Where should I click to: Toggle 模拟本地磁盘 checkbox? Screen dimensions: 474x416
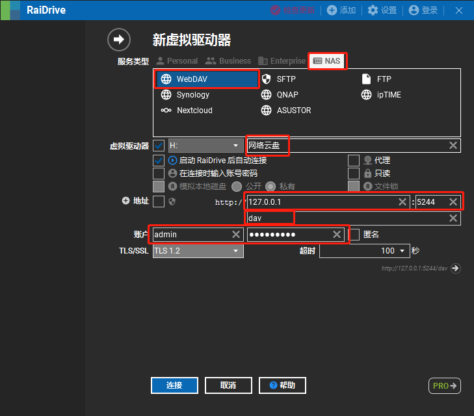[x=159, y=187]
